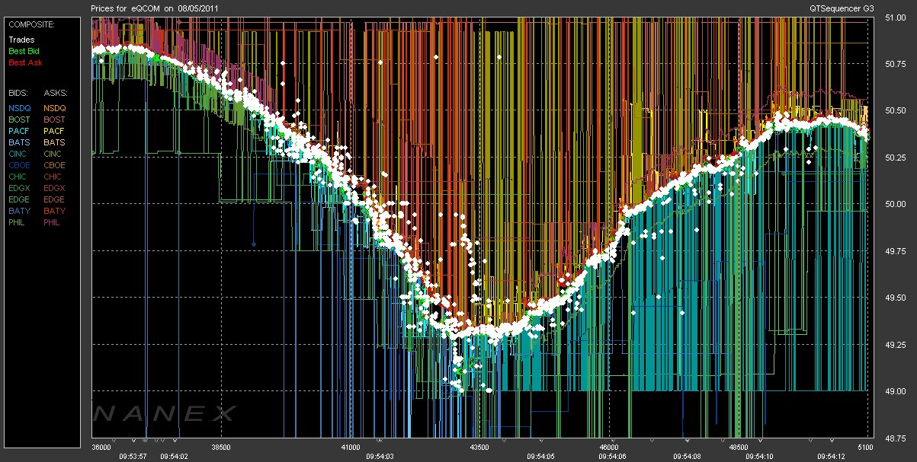The image size is (917, 462).
Task: Click the ASKS column header
Action: click(x=56, y=93)
